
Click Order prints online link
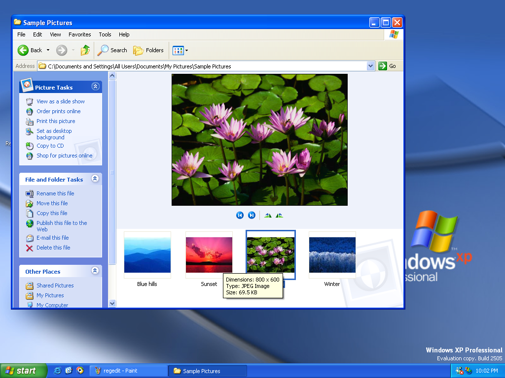tap(59, 111)
